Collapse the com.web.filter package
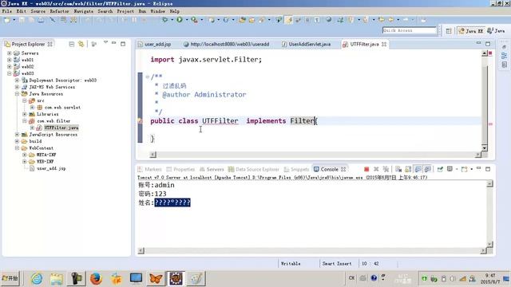The width and height of the screenshot is (511, 287). coord(25,120)
